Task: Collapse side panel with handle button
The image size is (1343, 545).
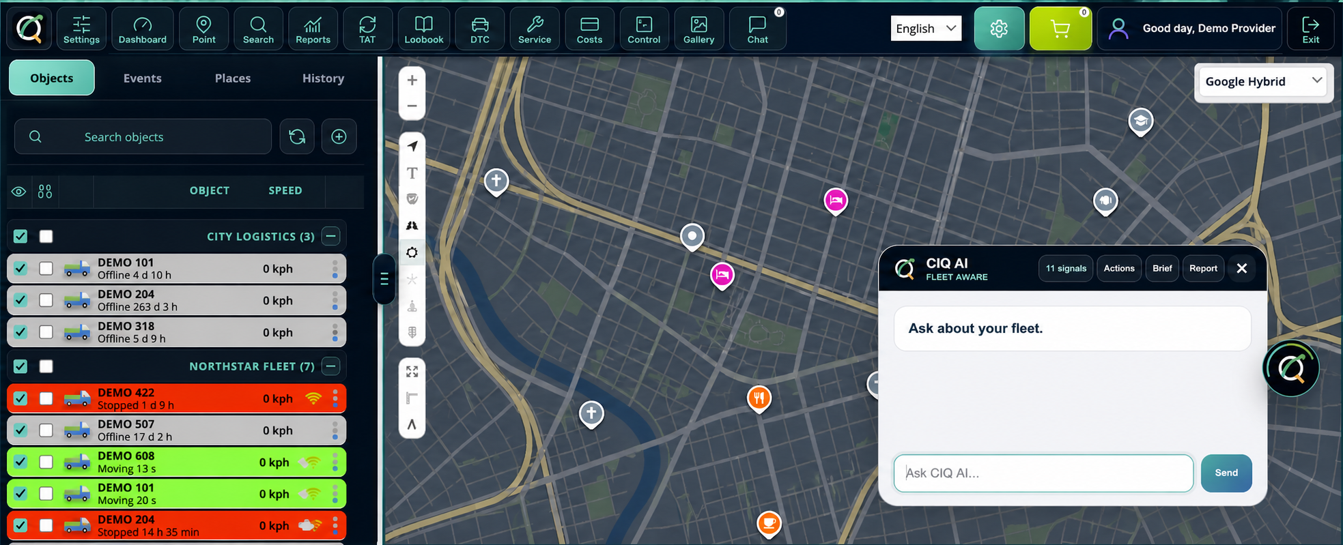Action: point(384,279)
